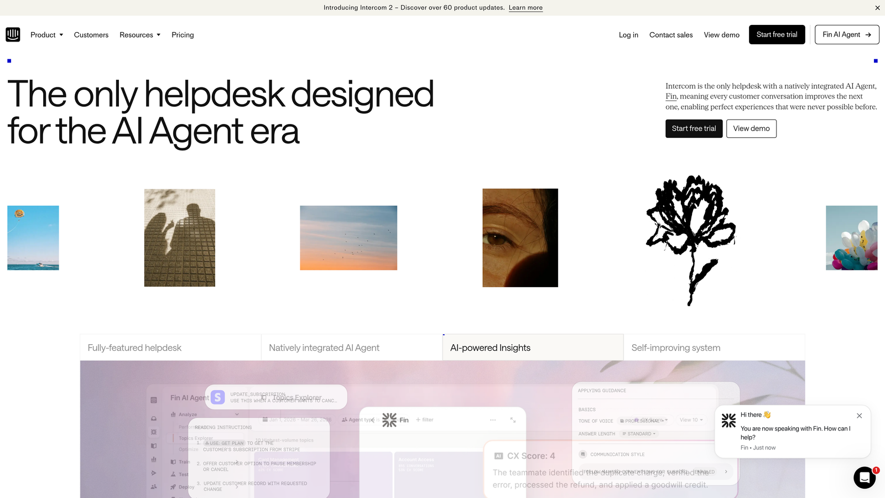Dismiss the announcement banner with X
The image size is (885, 498).
pos(877,8)
